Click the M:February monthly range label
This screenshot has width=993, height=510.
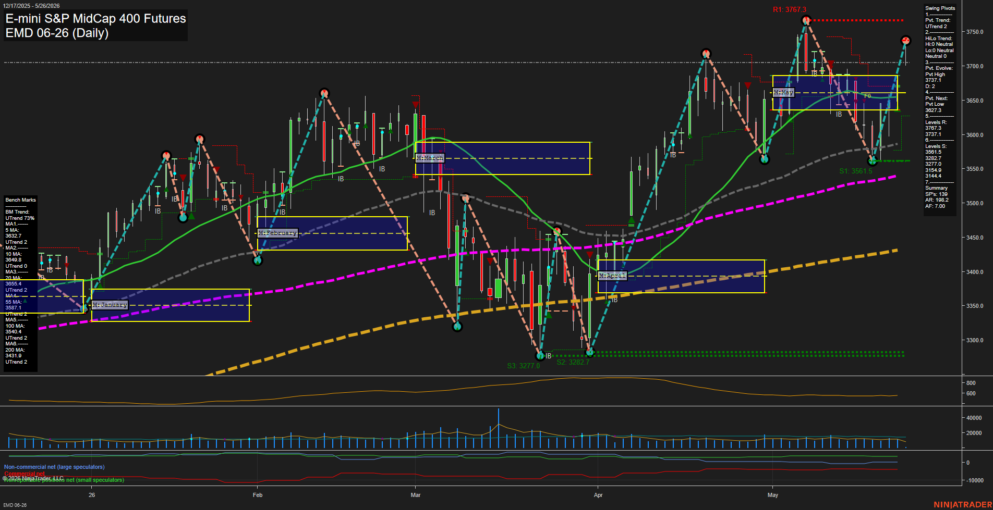tap(277, 233)
